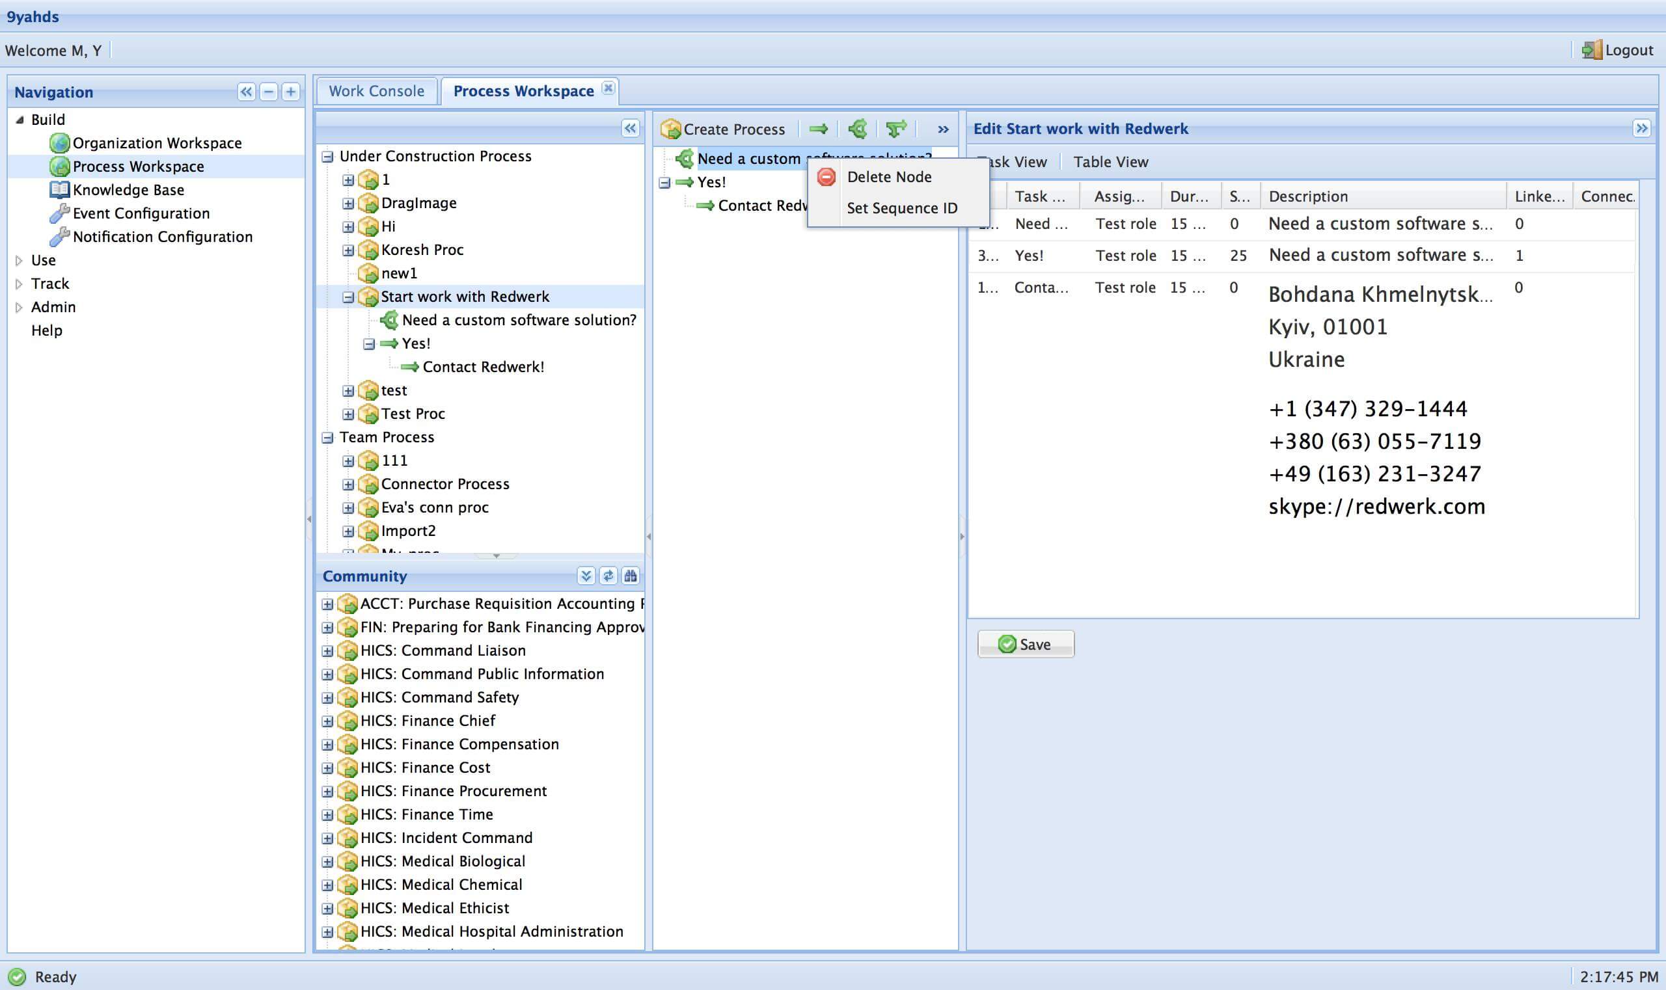Expand the Import2 process node
This screenshot has width=1666, height=990.
348,531
